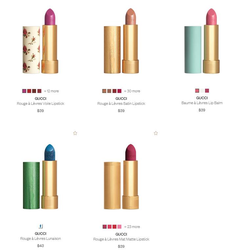The width and height of the screenshot is (227, 250).
Task: Select the fourth crimson Satin Lipstick swatch
Action: click(119, 91)
